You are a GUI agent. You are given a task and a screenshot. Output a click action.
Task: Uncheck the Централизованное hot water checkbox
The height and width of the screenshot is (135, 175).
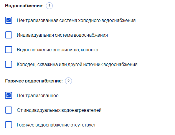click(x=9, y=95)
